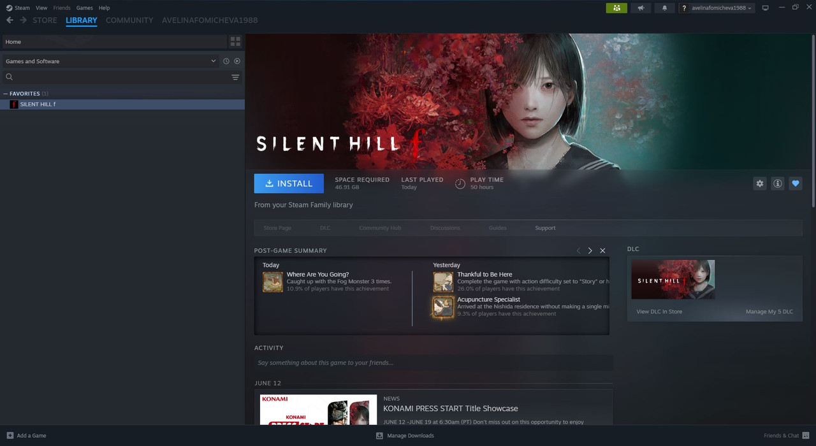Select SILENT HILL f in the library list
This screenshot has width=816, height=446.
[122, 104]
